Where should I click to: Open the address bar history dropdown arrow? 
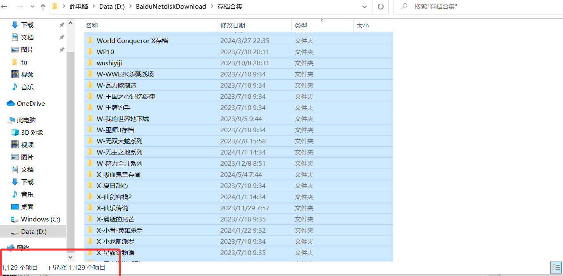tap(364, 7)
